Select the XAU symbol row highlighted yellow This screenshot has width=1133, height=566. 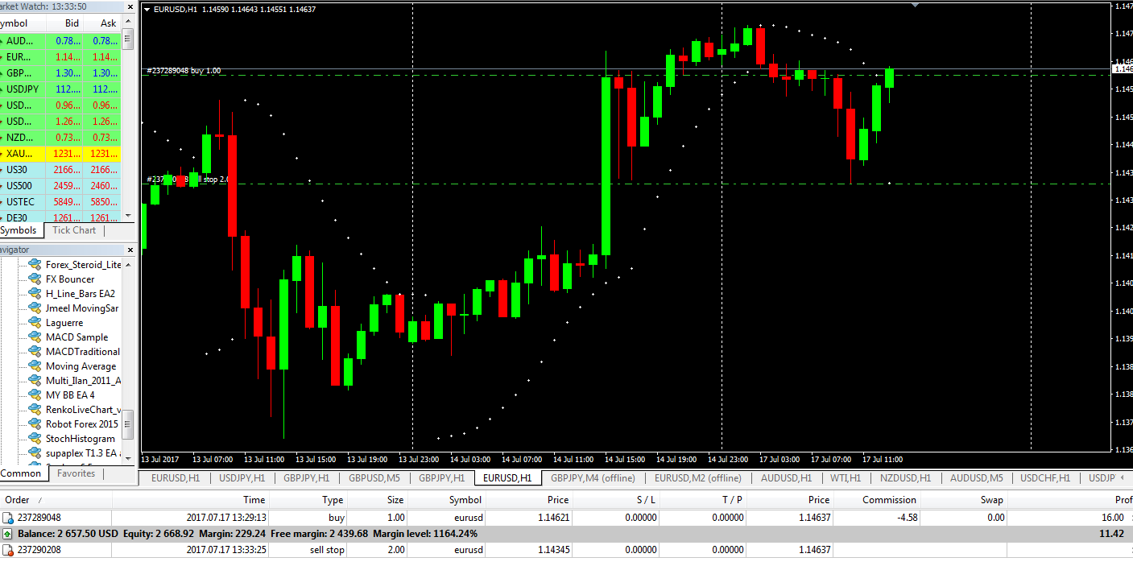point(60,153)
